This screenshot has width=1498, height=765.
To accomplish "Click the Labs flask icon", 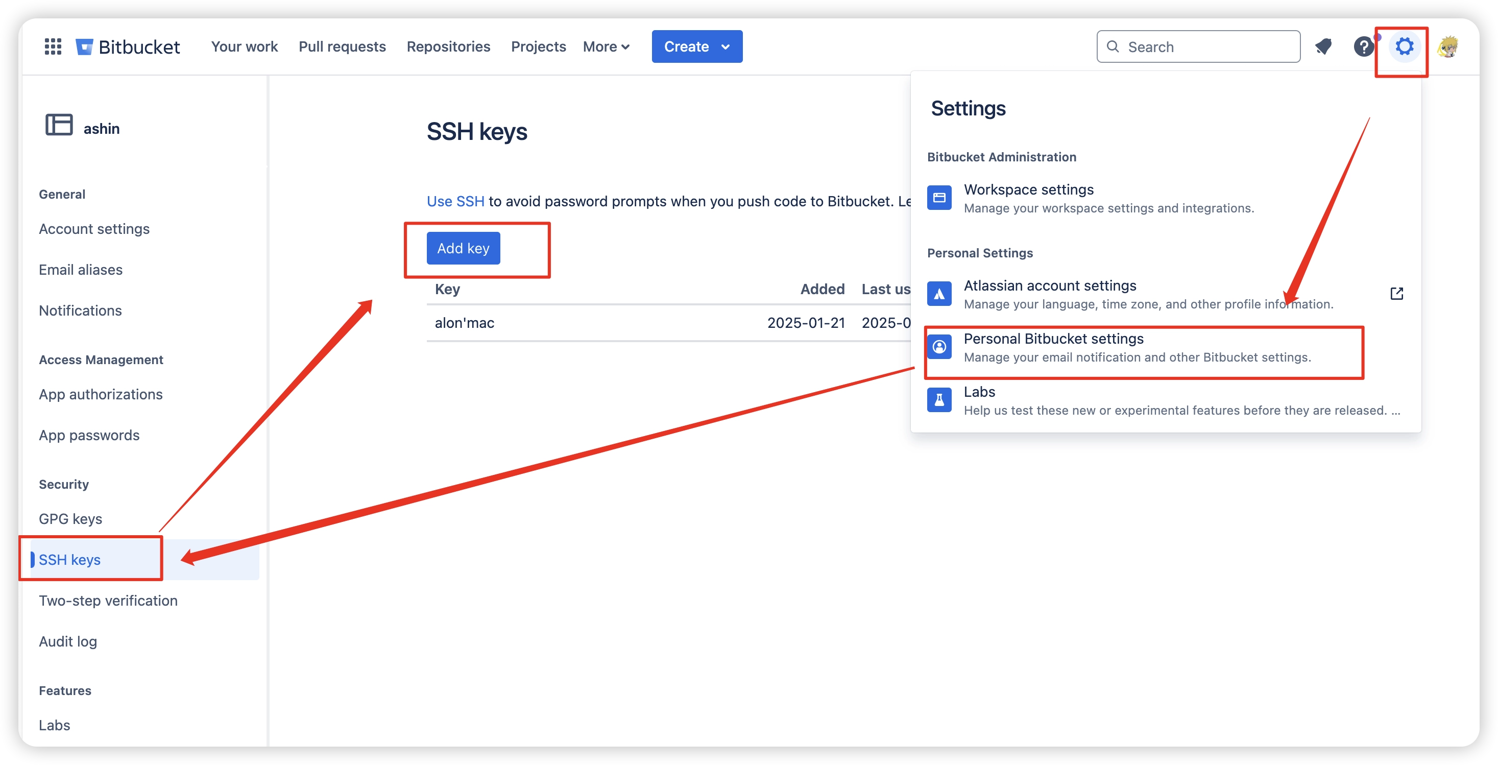I will (939, 400).
